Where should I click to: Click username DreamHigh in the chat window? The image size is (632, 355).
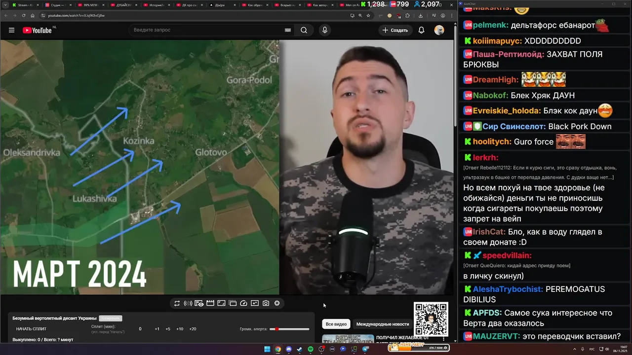click(x=496, y=79)
